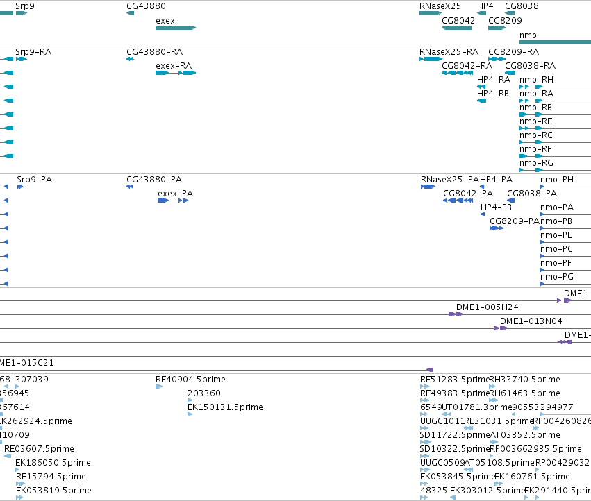Viewport: 591px width, 501px height.
Task: Click the nmo-RE transcript glyph
Action: click(x=555, y=128)
